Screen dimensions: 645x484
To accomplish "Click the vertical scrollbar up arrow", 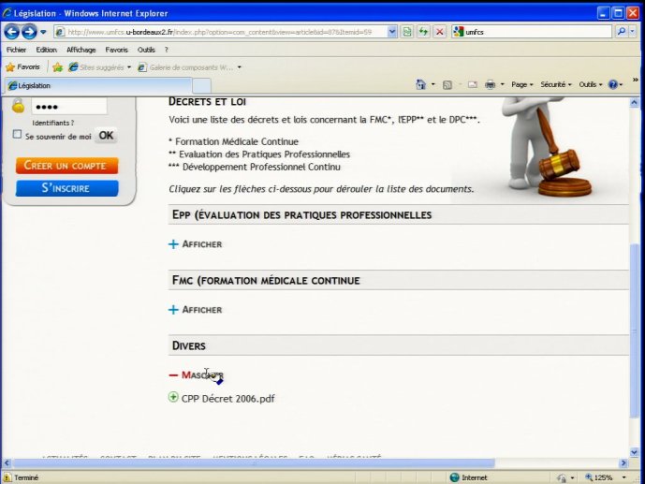I will pos(635,102).
